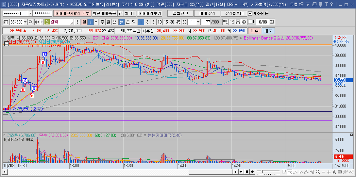Viewport: 356px width, 177px height.
Task: Click the minus zoom-out icon at bottom
Action: (x=323, y=172)
